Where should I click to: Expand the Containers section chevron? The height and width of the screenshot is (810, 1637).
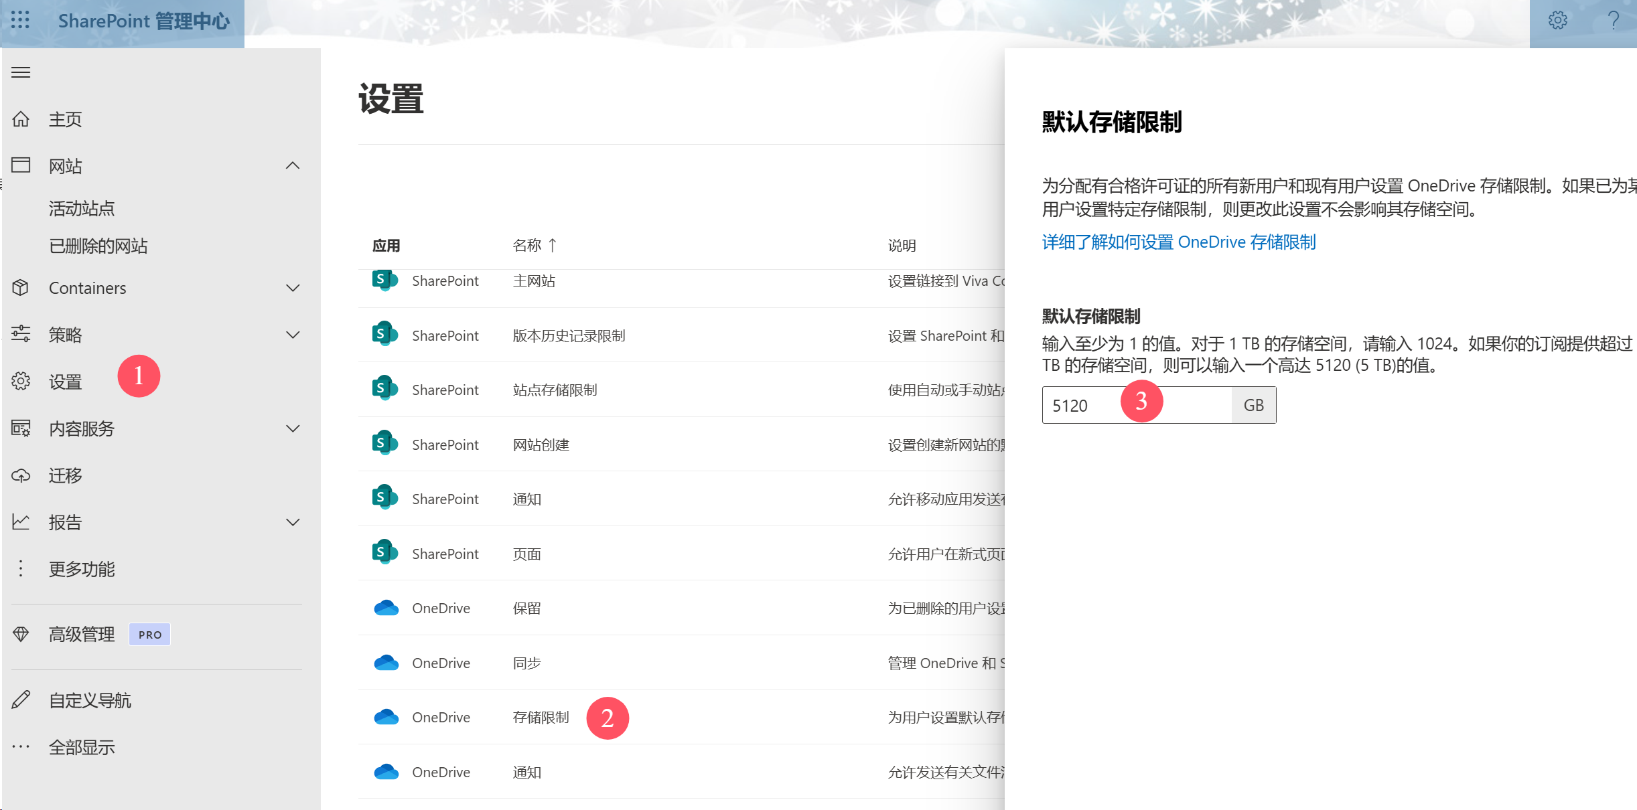(293, 288)
